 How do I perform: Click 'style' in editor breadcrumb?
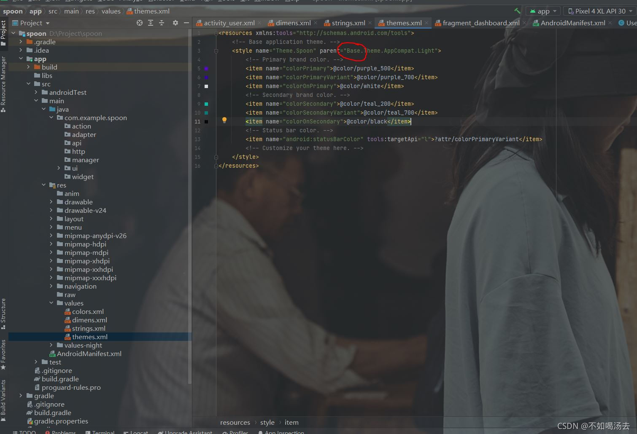[267, 422]
